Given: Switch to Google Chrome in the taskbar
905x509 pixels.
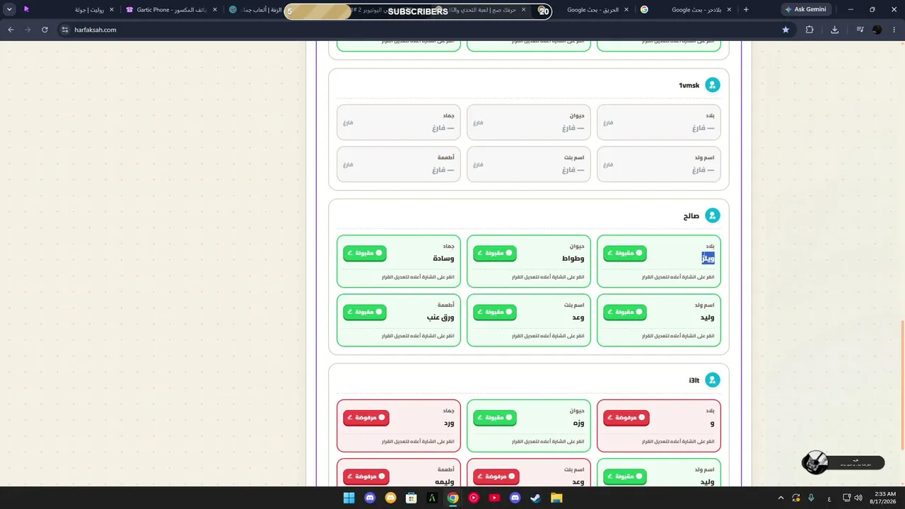Looking at the screenshot, I should coord(452,498).
